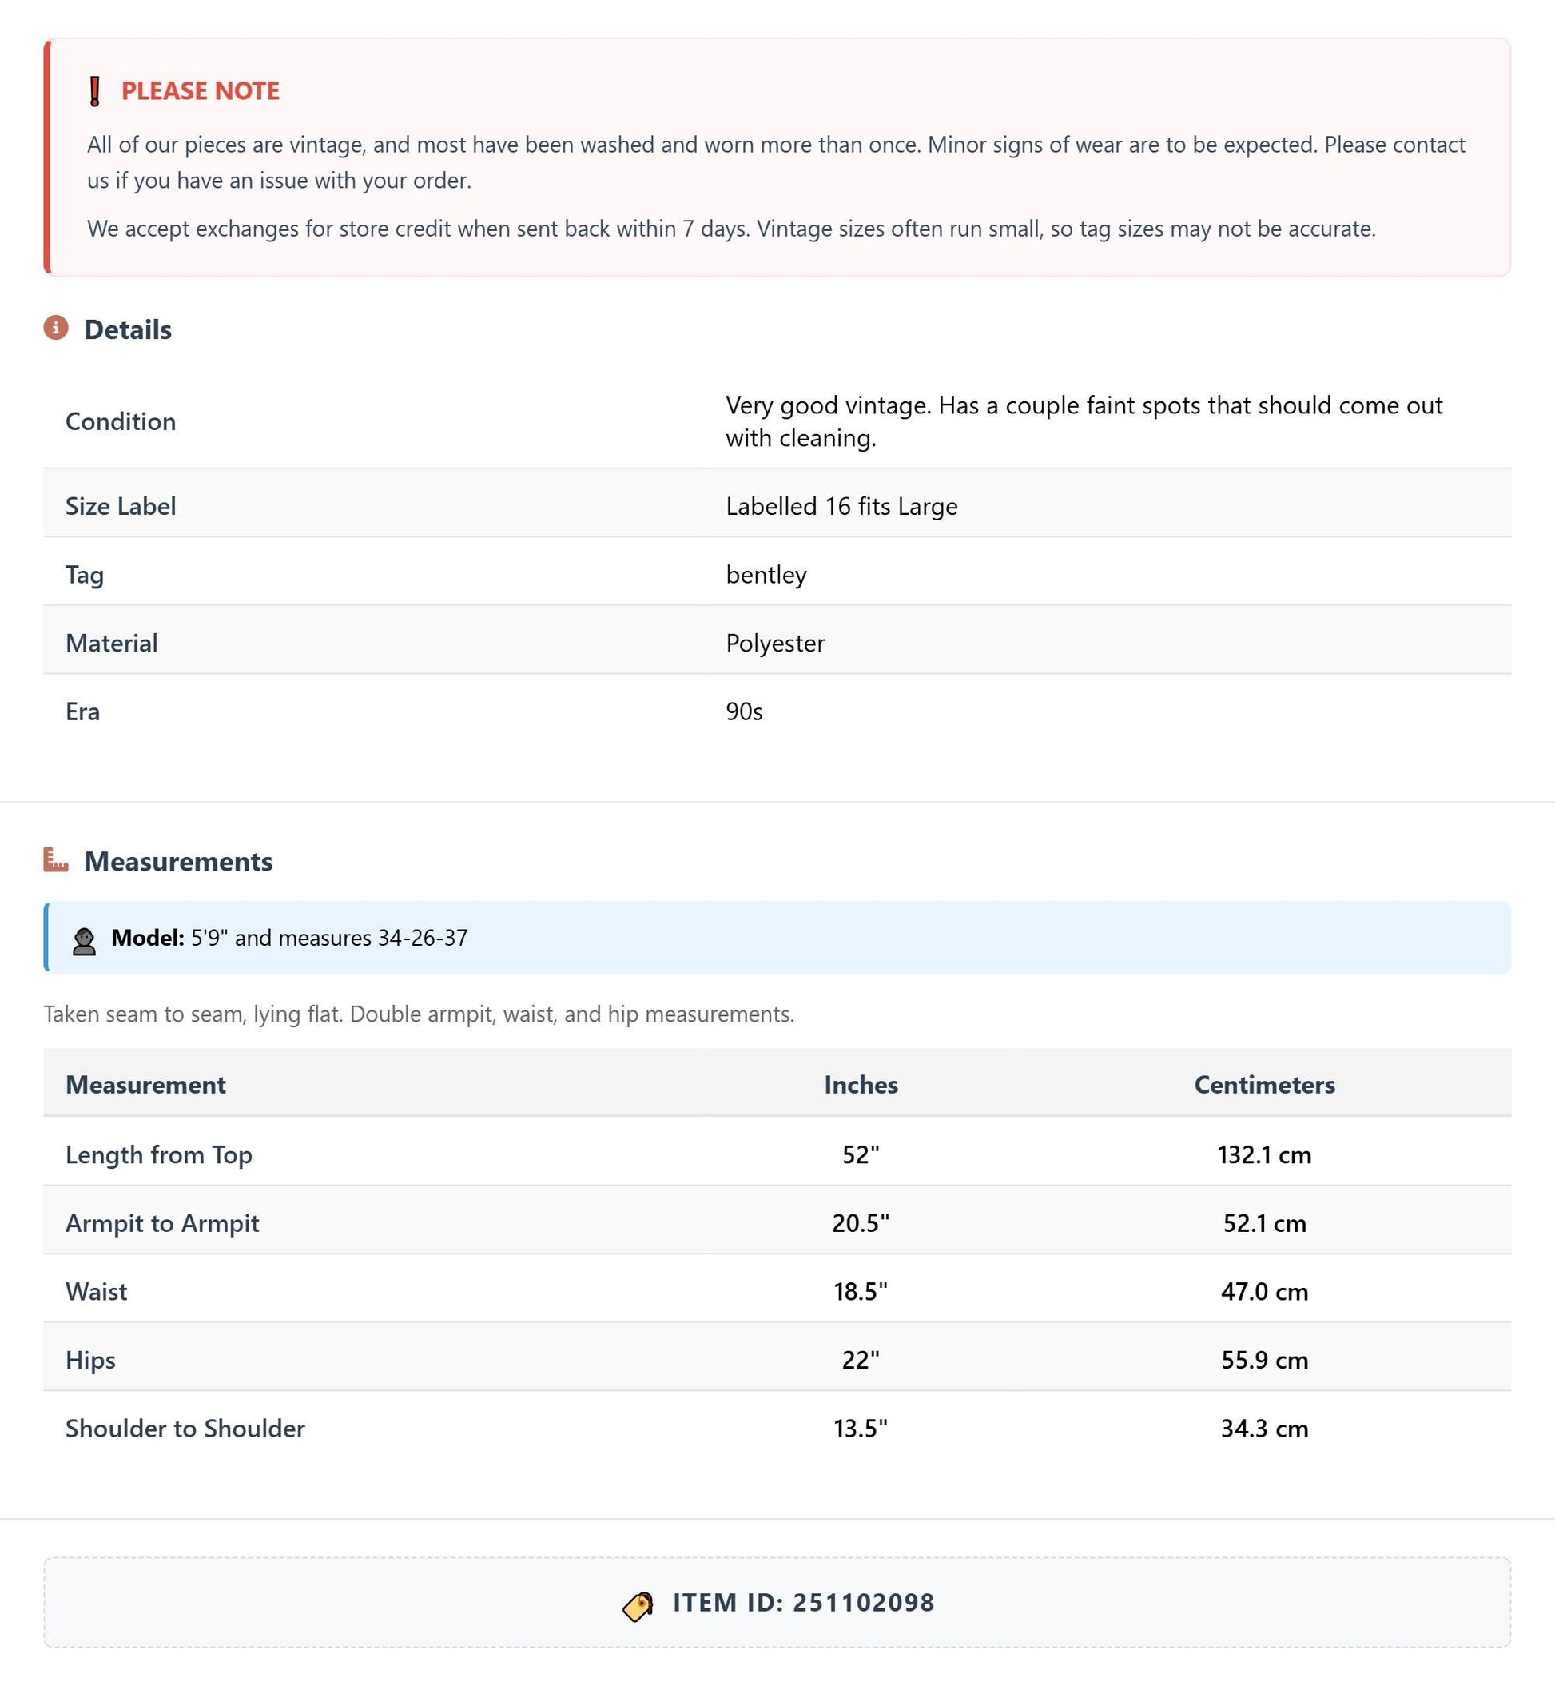Viewport: 1555px width, 1686px height.
Task: Click the Shoulder to Shoulder row label
Action: click(x=185, y=1428)
